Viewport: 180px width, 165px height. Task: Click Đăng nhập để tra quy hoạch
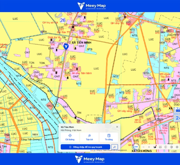85,147
